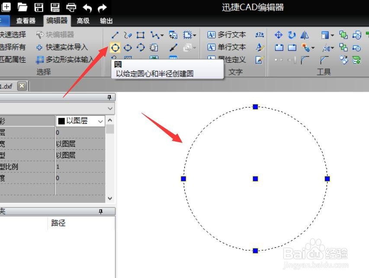This screenshot has width=369, height=278.
Task: Activate the Move tool
Action: (x=279, y=36)
